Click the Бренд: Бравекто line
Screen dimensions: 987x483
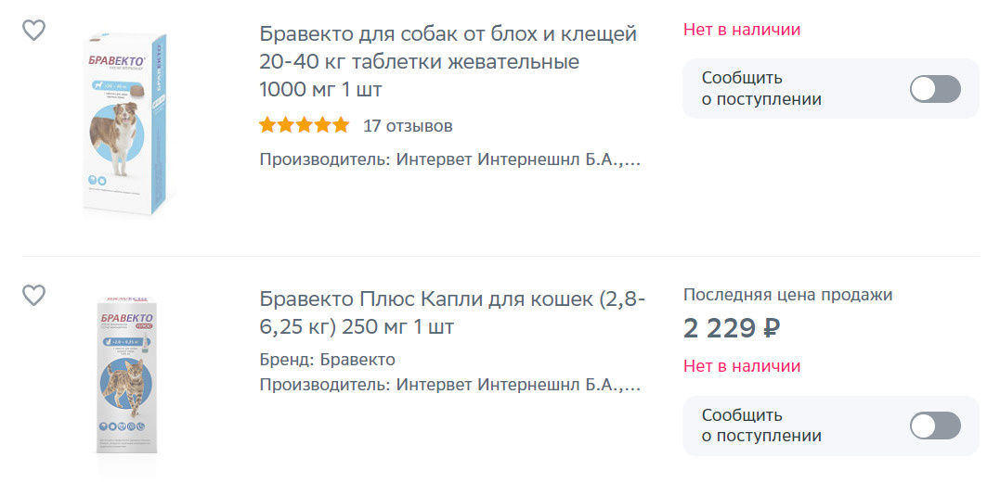tap(328, 360)
